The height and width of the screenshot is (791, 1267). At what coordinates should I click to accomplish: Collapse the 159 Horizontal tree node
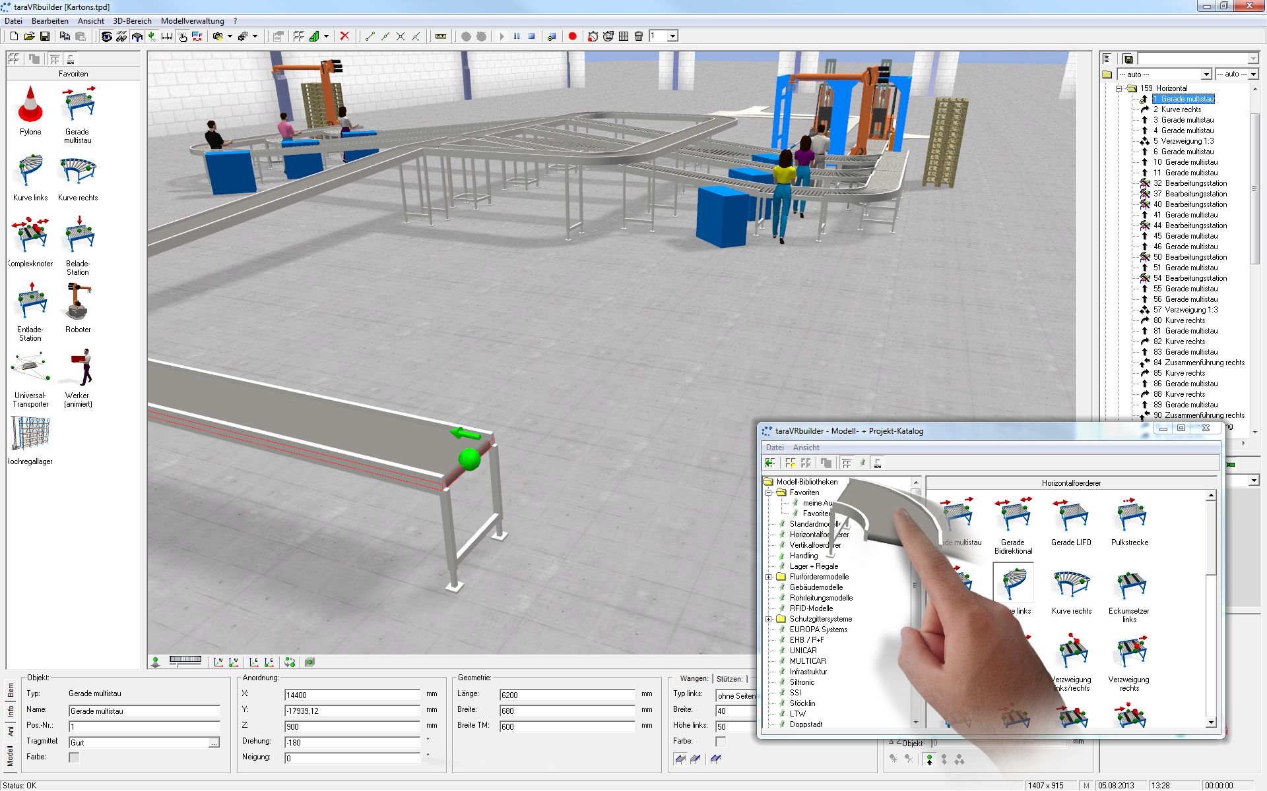click(x=1119, y=88)
